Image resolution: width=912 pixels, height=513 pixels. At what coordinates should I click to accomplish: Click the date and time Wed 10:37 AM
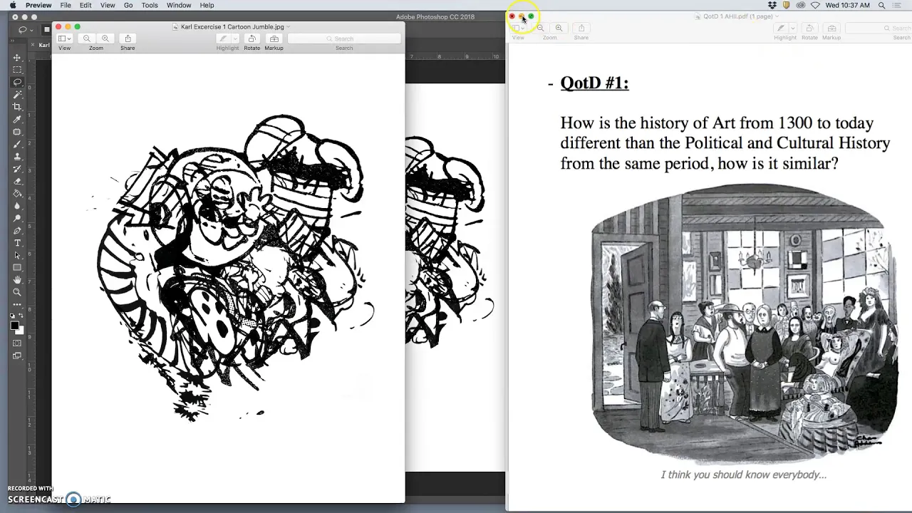pos(848,5)
